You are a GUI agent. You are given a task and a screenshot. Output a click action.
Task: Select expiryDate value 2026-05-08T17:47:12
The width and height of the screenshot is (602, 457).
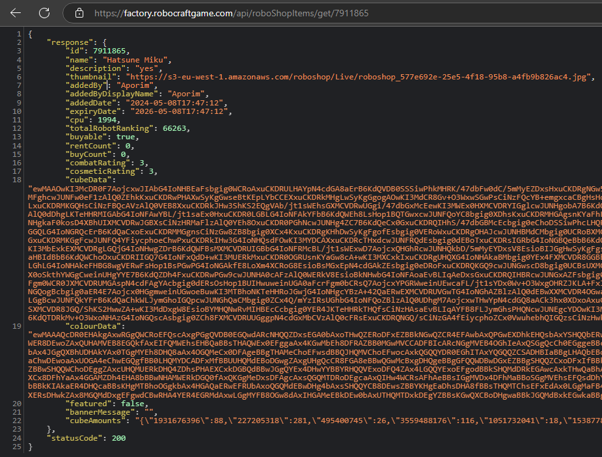(179, 111)
